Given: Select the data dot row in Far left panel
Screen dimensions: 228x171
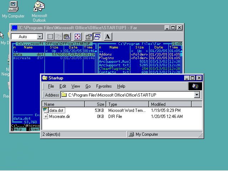Looking at the screenshot, I should pos(54,55).
